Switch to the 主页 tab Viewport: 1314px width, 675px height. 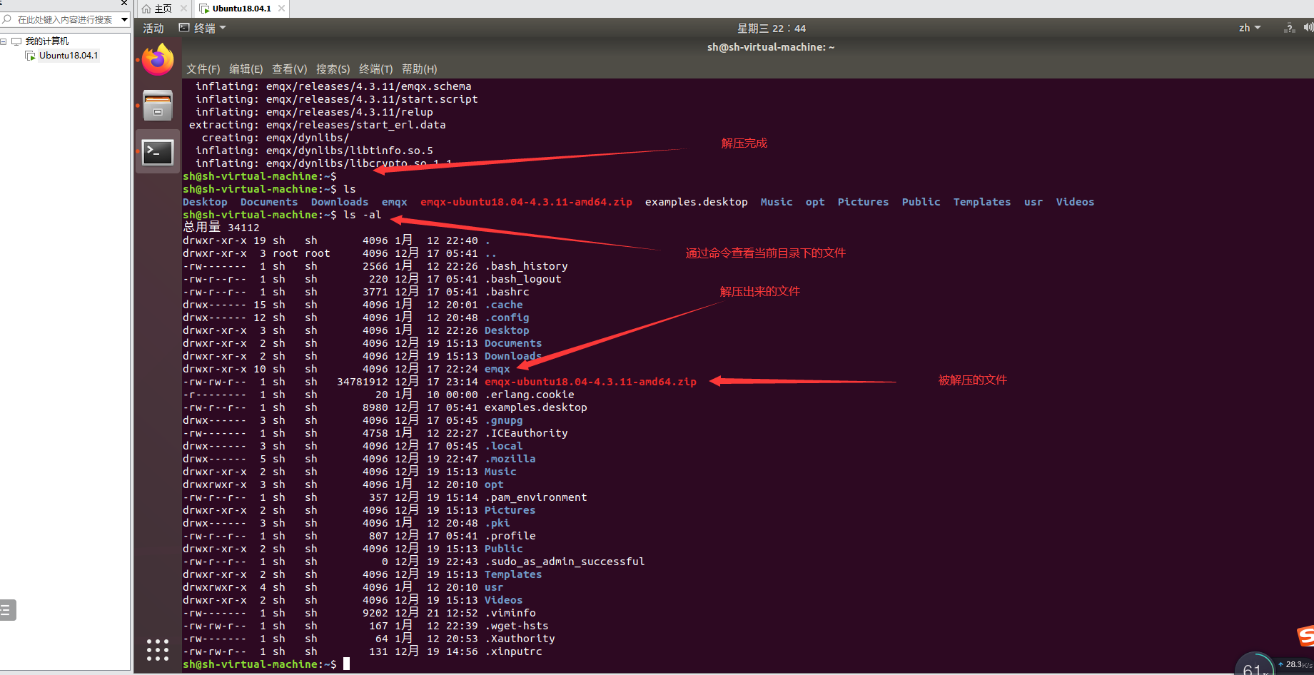(163, 9)
